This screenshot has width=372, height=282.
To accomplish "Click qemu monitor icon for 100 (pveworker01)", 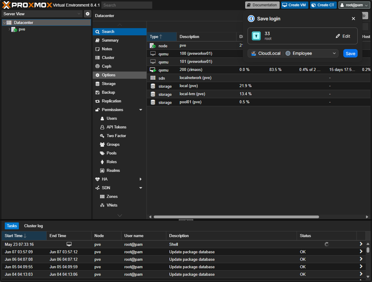I will pos(153,54).
